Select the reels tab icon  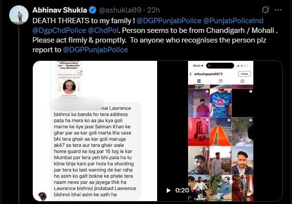[220, 81]
